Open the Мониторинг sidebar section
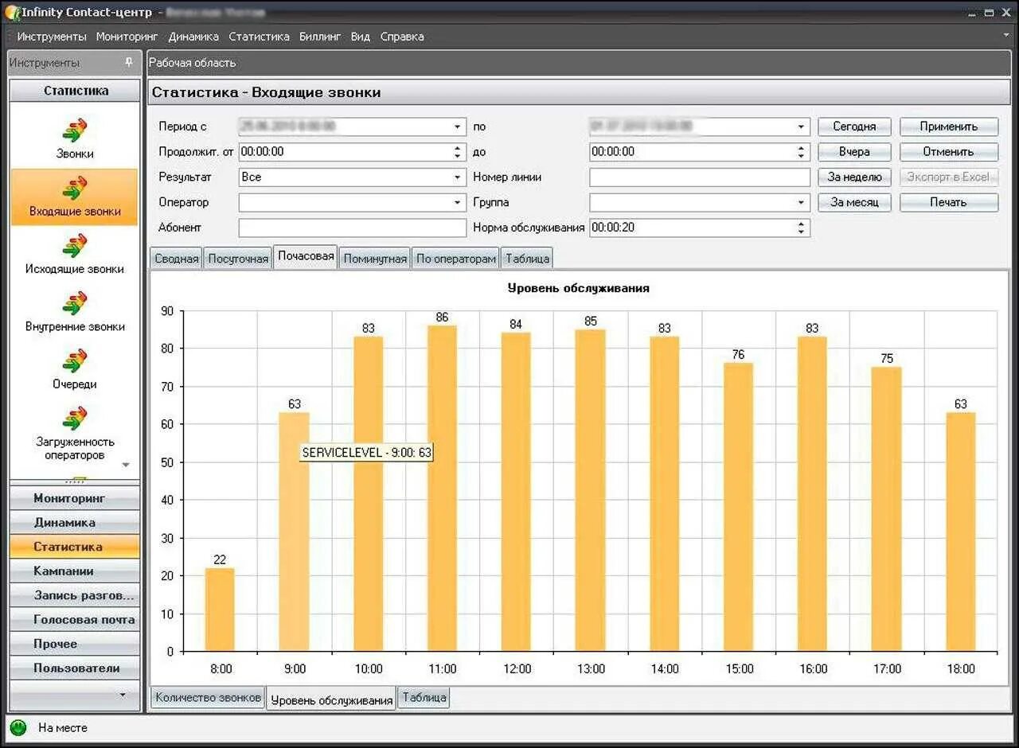 point(75,498)
